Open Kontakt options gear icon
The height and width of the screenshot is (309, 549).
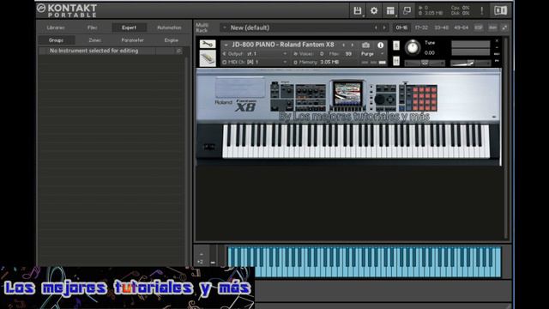pos(374,11)
